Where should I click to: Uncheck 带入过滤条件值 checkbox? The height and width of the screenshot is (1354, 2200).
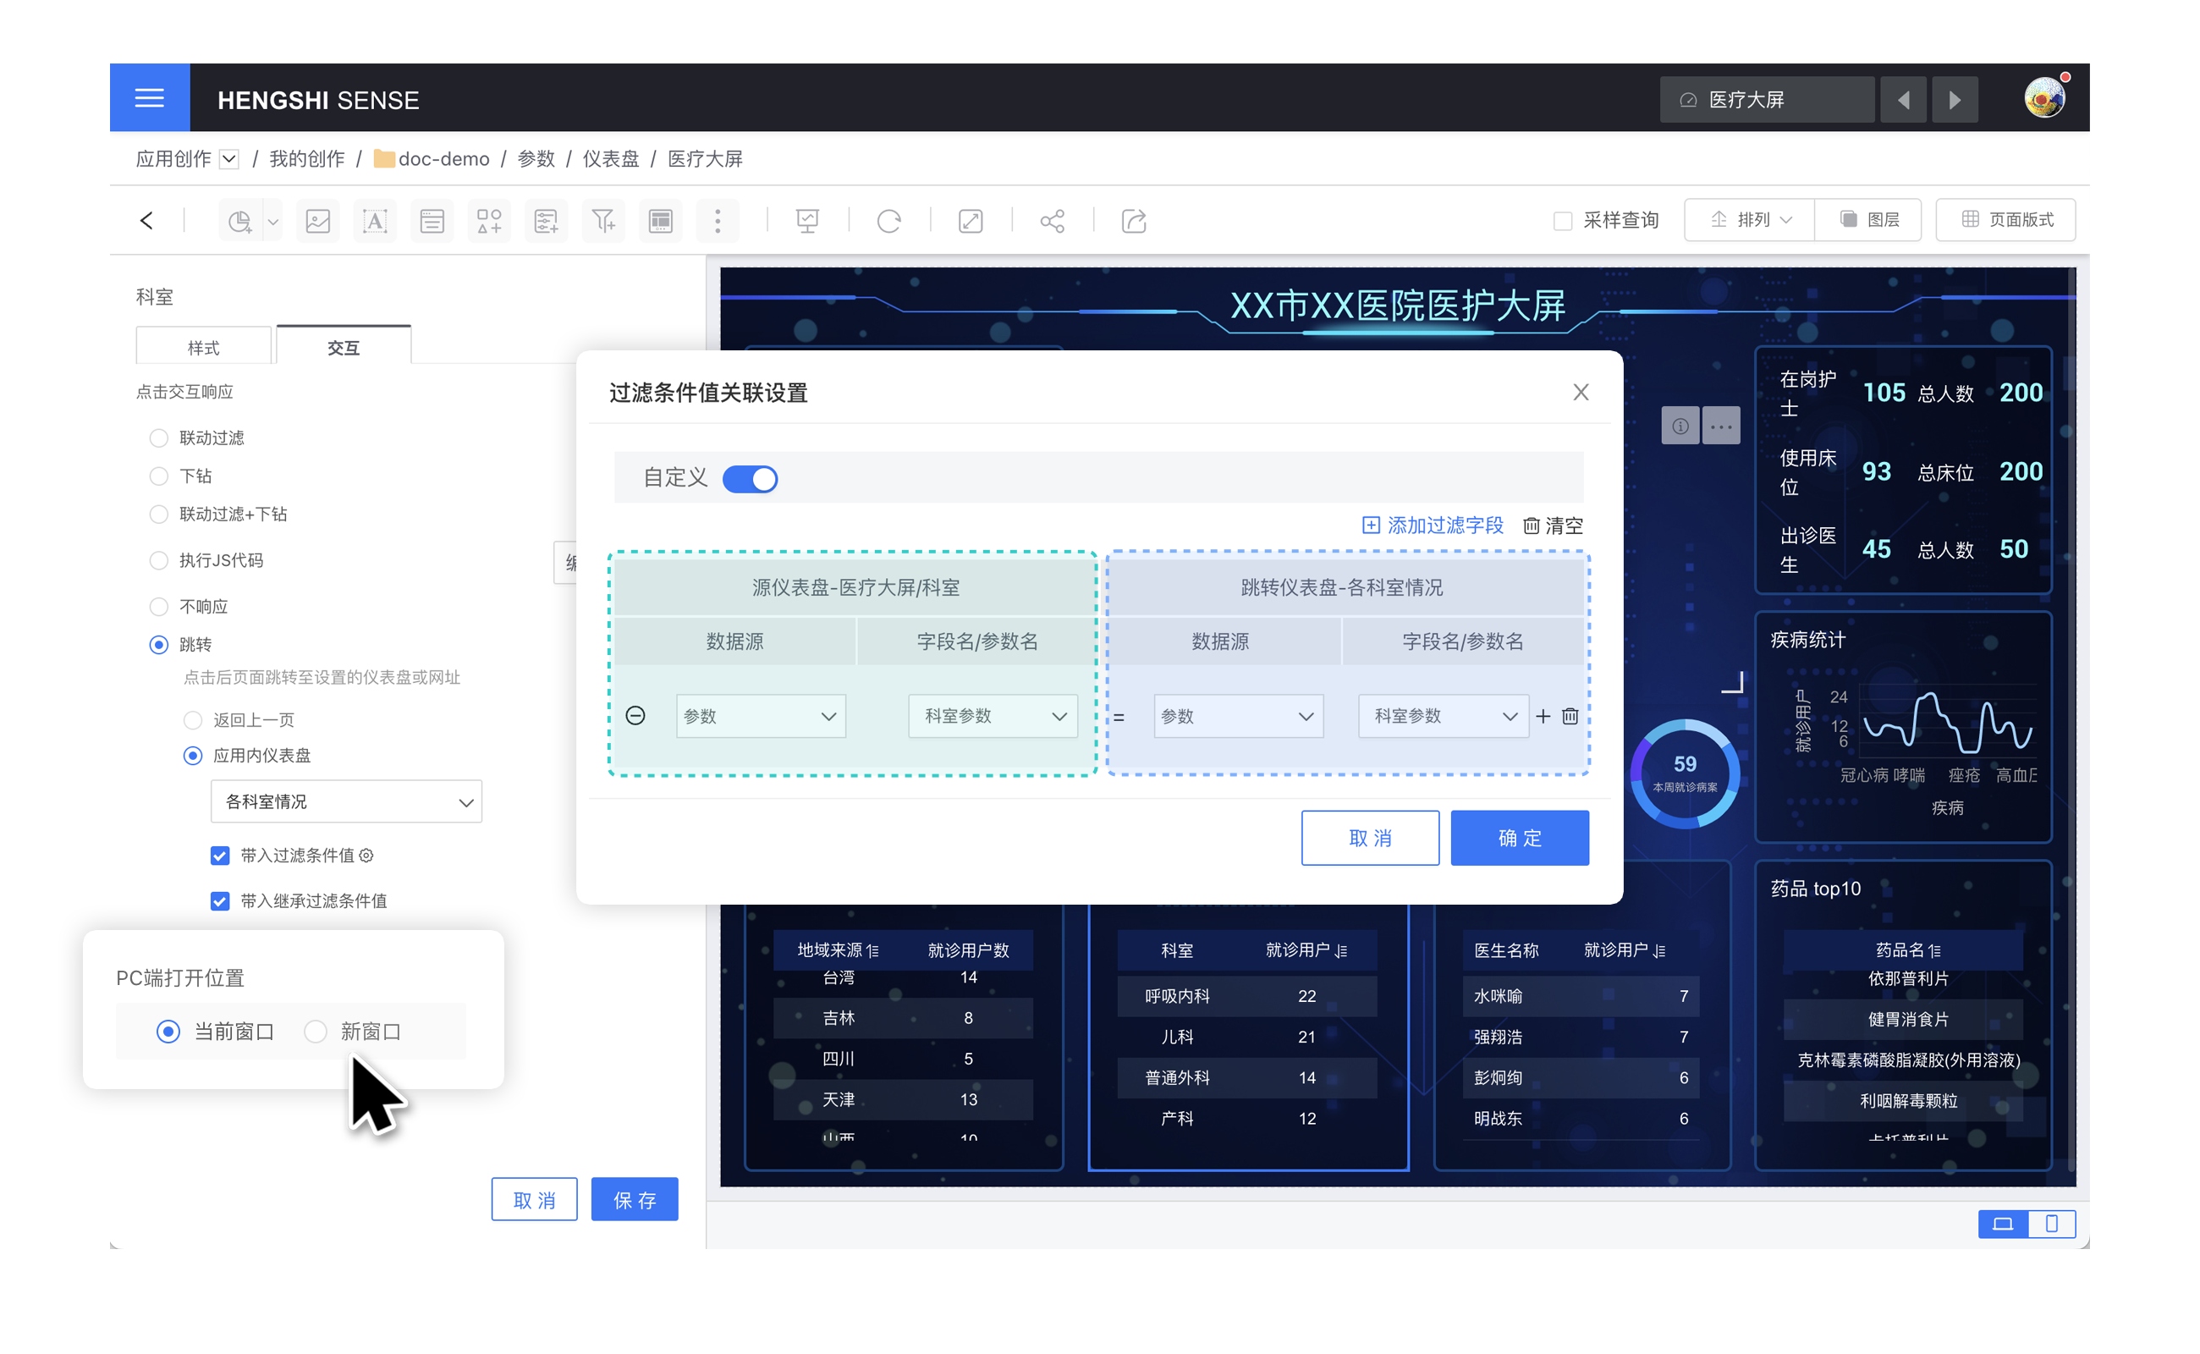point(219,856)
